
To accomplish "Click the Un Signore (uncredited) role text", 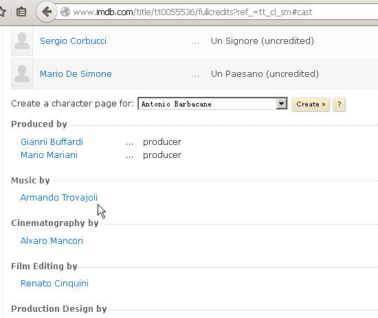I will pyautogui.click(x=263, y=41).
